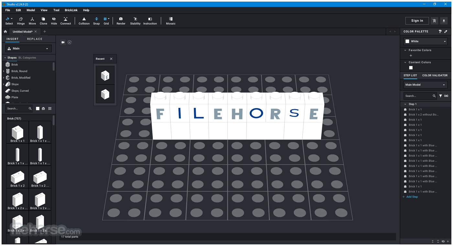This screenshot has height=246, width=453.
Task: Switch to the REPLACE tab
Action: 35,39
